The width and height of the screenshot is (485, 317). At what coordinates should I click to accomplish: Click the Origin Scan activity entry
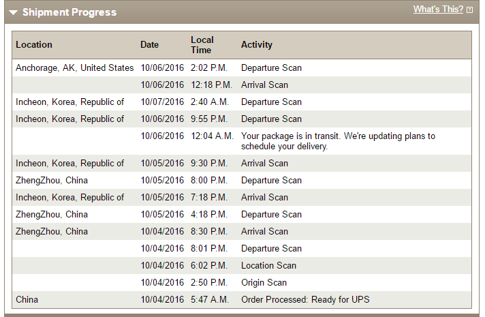[x=264, y=282]
